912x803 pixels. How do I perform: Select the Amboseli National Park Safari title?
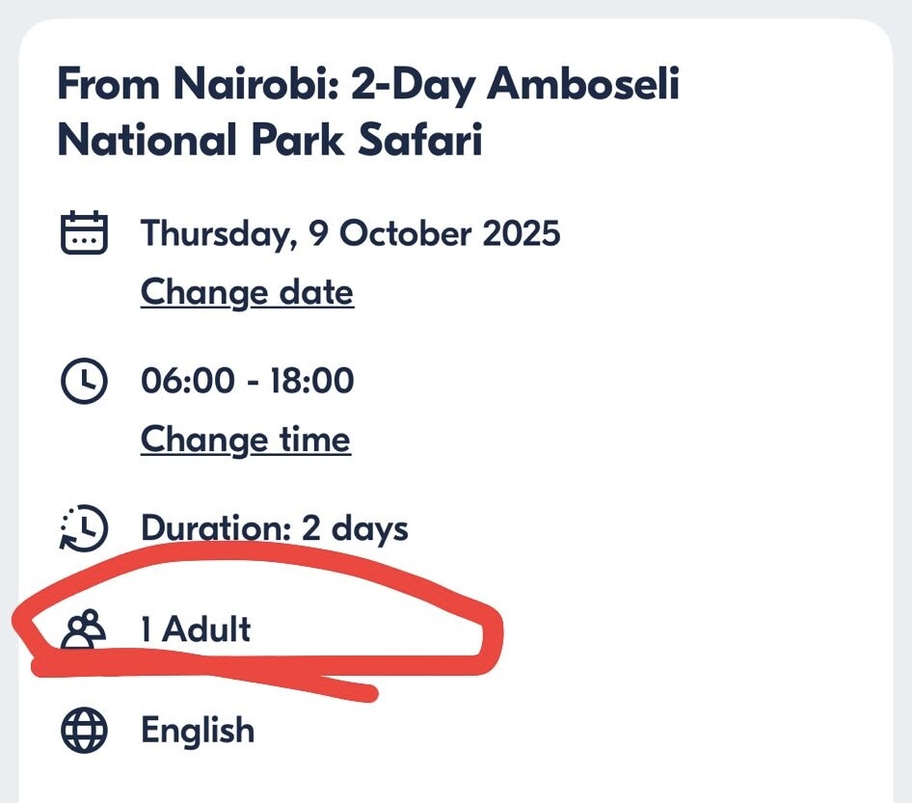pyautogui.click(x=368, y=113)
